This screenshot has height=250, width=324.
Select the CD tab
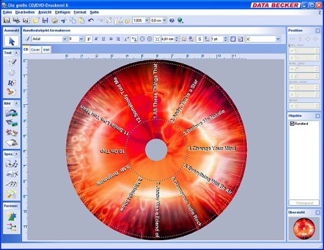point(26,49)
